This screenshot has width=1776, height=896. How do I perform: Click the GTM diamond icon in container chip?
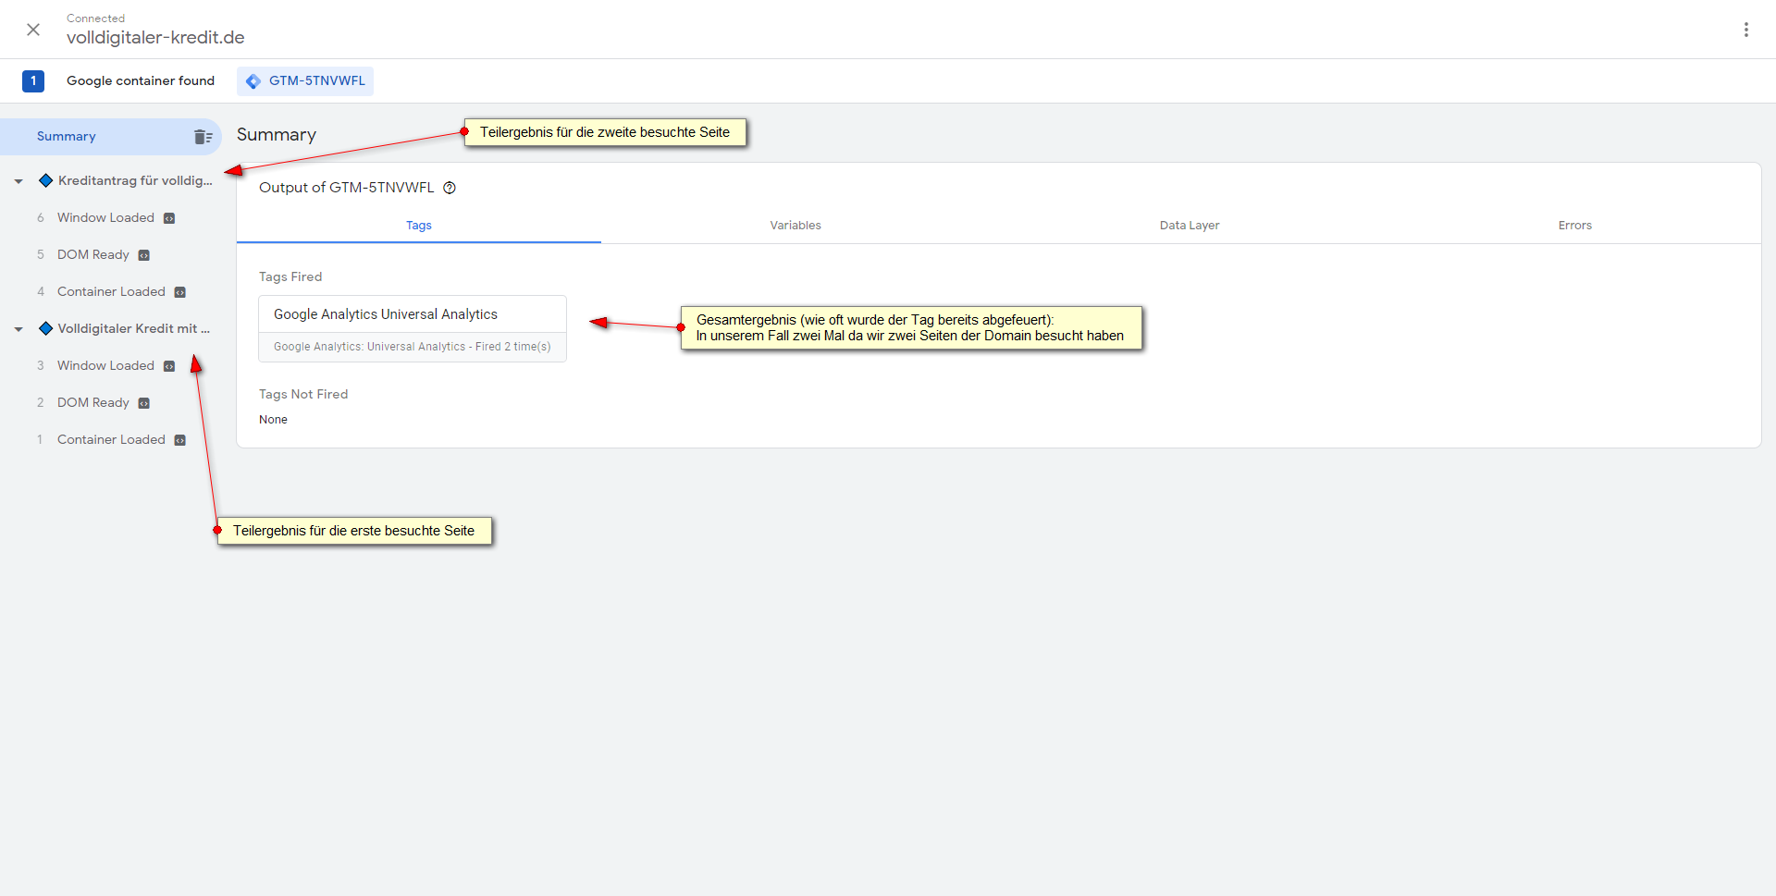(x=253, y=81)
